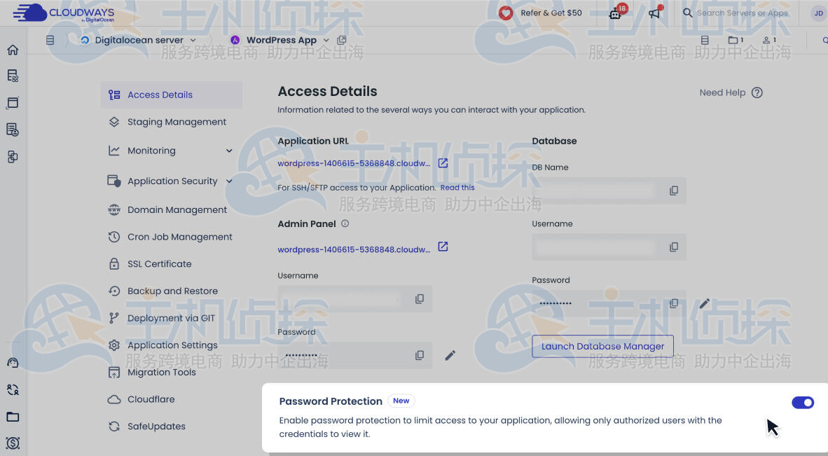Image resolution: width=828 pixels, height=456 pixels.
Task: Open the support headset icon in sidebar
Action: (x=13, y=363)
